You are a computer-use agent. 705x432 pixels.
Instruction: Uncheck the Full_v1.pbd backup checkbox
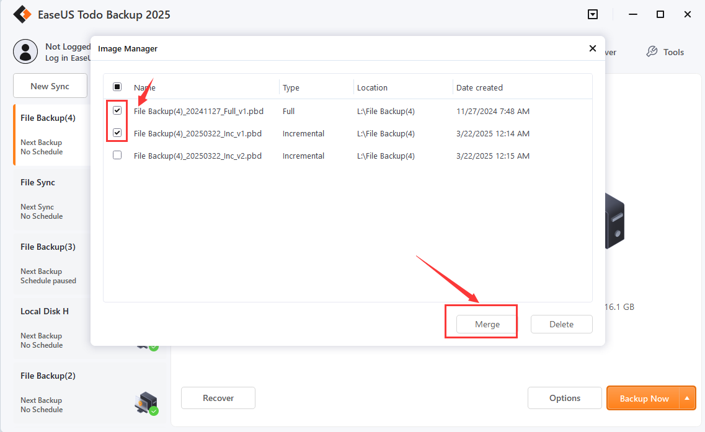[117, 110]
